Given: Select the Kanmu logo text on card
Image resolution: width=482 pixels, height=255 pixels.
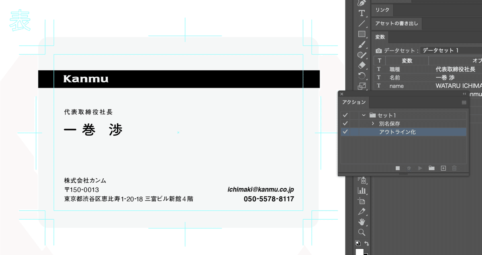Looking at the screenshot, I should (86, 79).
